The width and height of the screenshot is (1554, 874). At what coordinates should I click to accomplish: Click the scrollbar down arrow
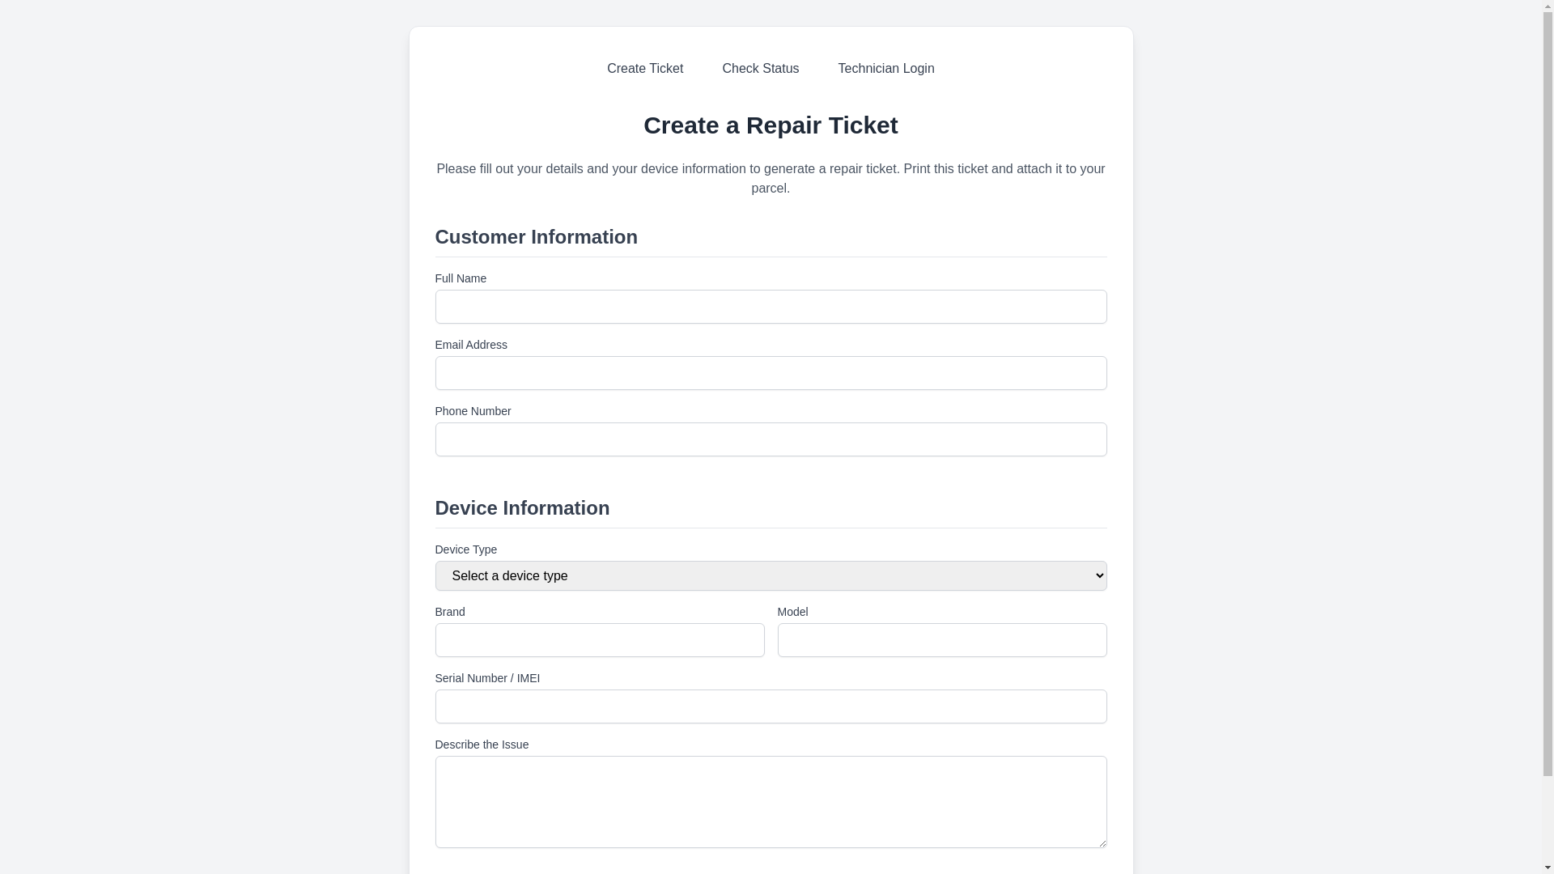pyautogui.click(x=1548, y=868)
